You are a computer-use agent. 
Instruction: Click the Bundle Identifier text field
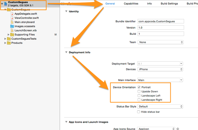[161, 21]
